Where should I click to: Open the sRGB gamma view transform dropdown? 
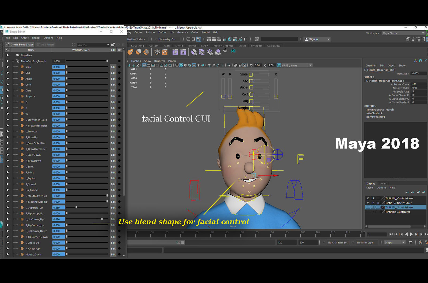click(297, 65)
